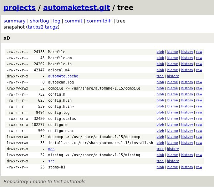The height and width of the screenshot is (187, 214).
Task: Go to the log page
Action: [x=57, y=21]
